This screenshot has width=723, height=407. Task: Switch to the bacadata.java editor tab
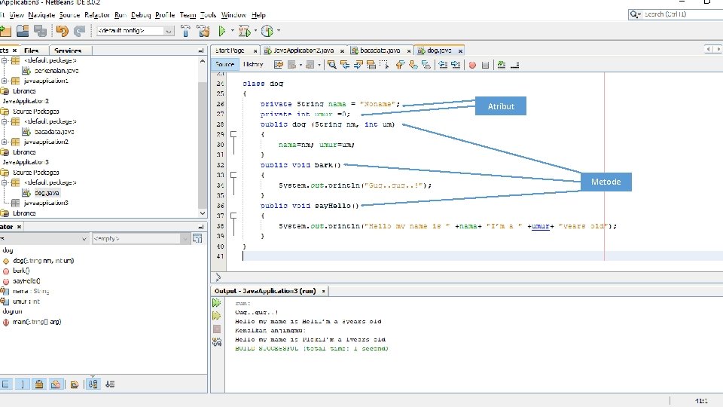[380, 50]
